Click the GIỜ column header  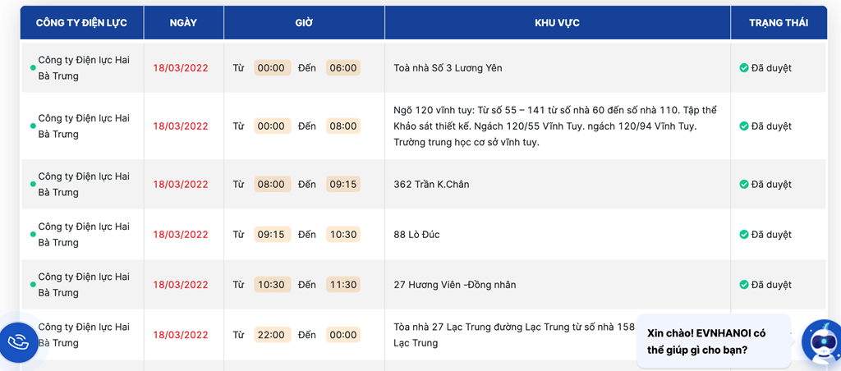pyautogui.click(x=304, y=23)
